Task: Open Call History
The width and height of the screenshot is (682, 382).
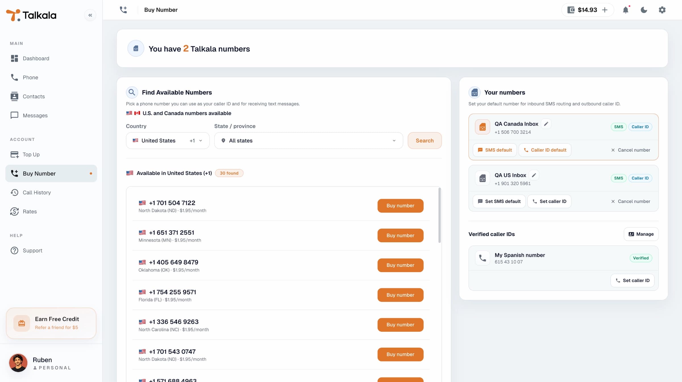Action: tap(51, 192)
